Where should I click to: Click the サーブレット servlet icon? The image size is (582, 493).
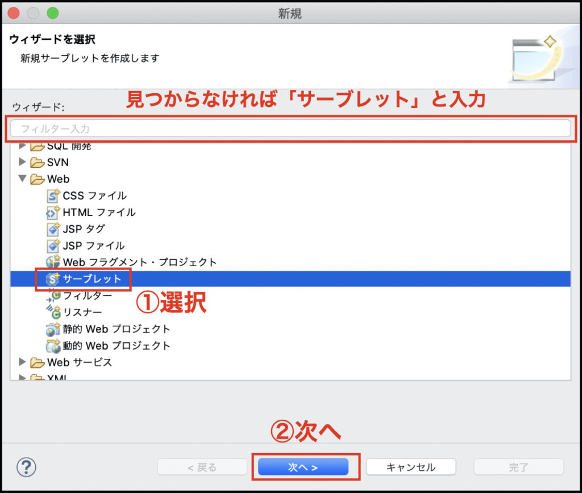click(x=53, y=279)
